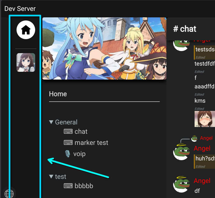Viewport: 215px width, 198px height.
Task: Click the # chat channel header
Action: coord(185,29)
